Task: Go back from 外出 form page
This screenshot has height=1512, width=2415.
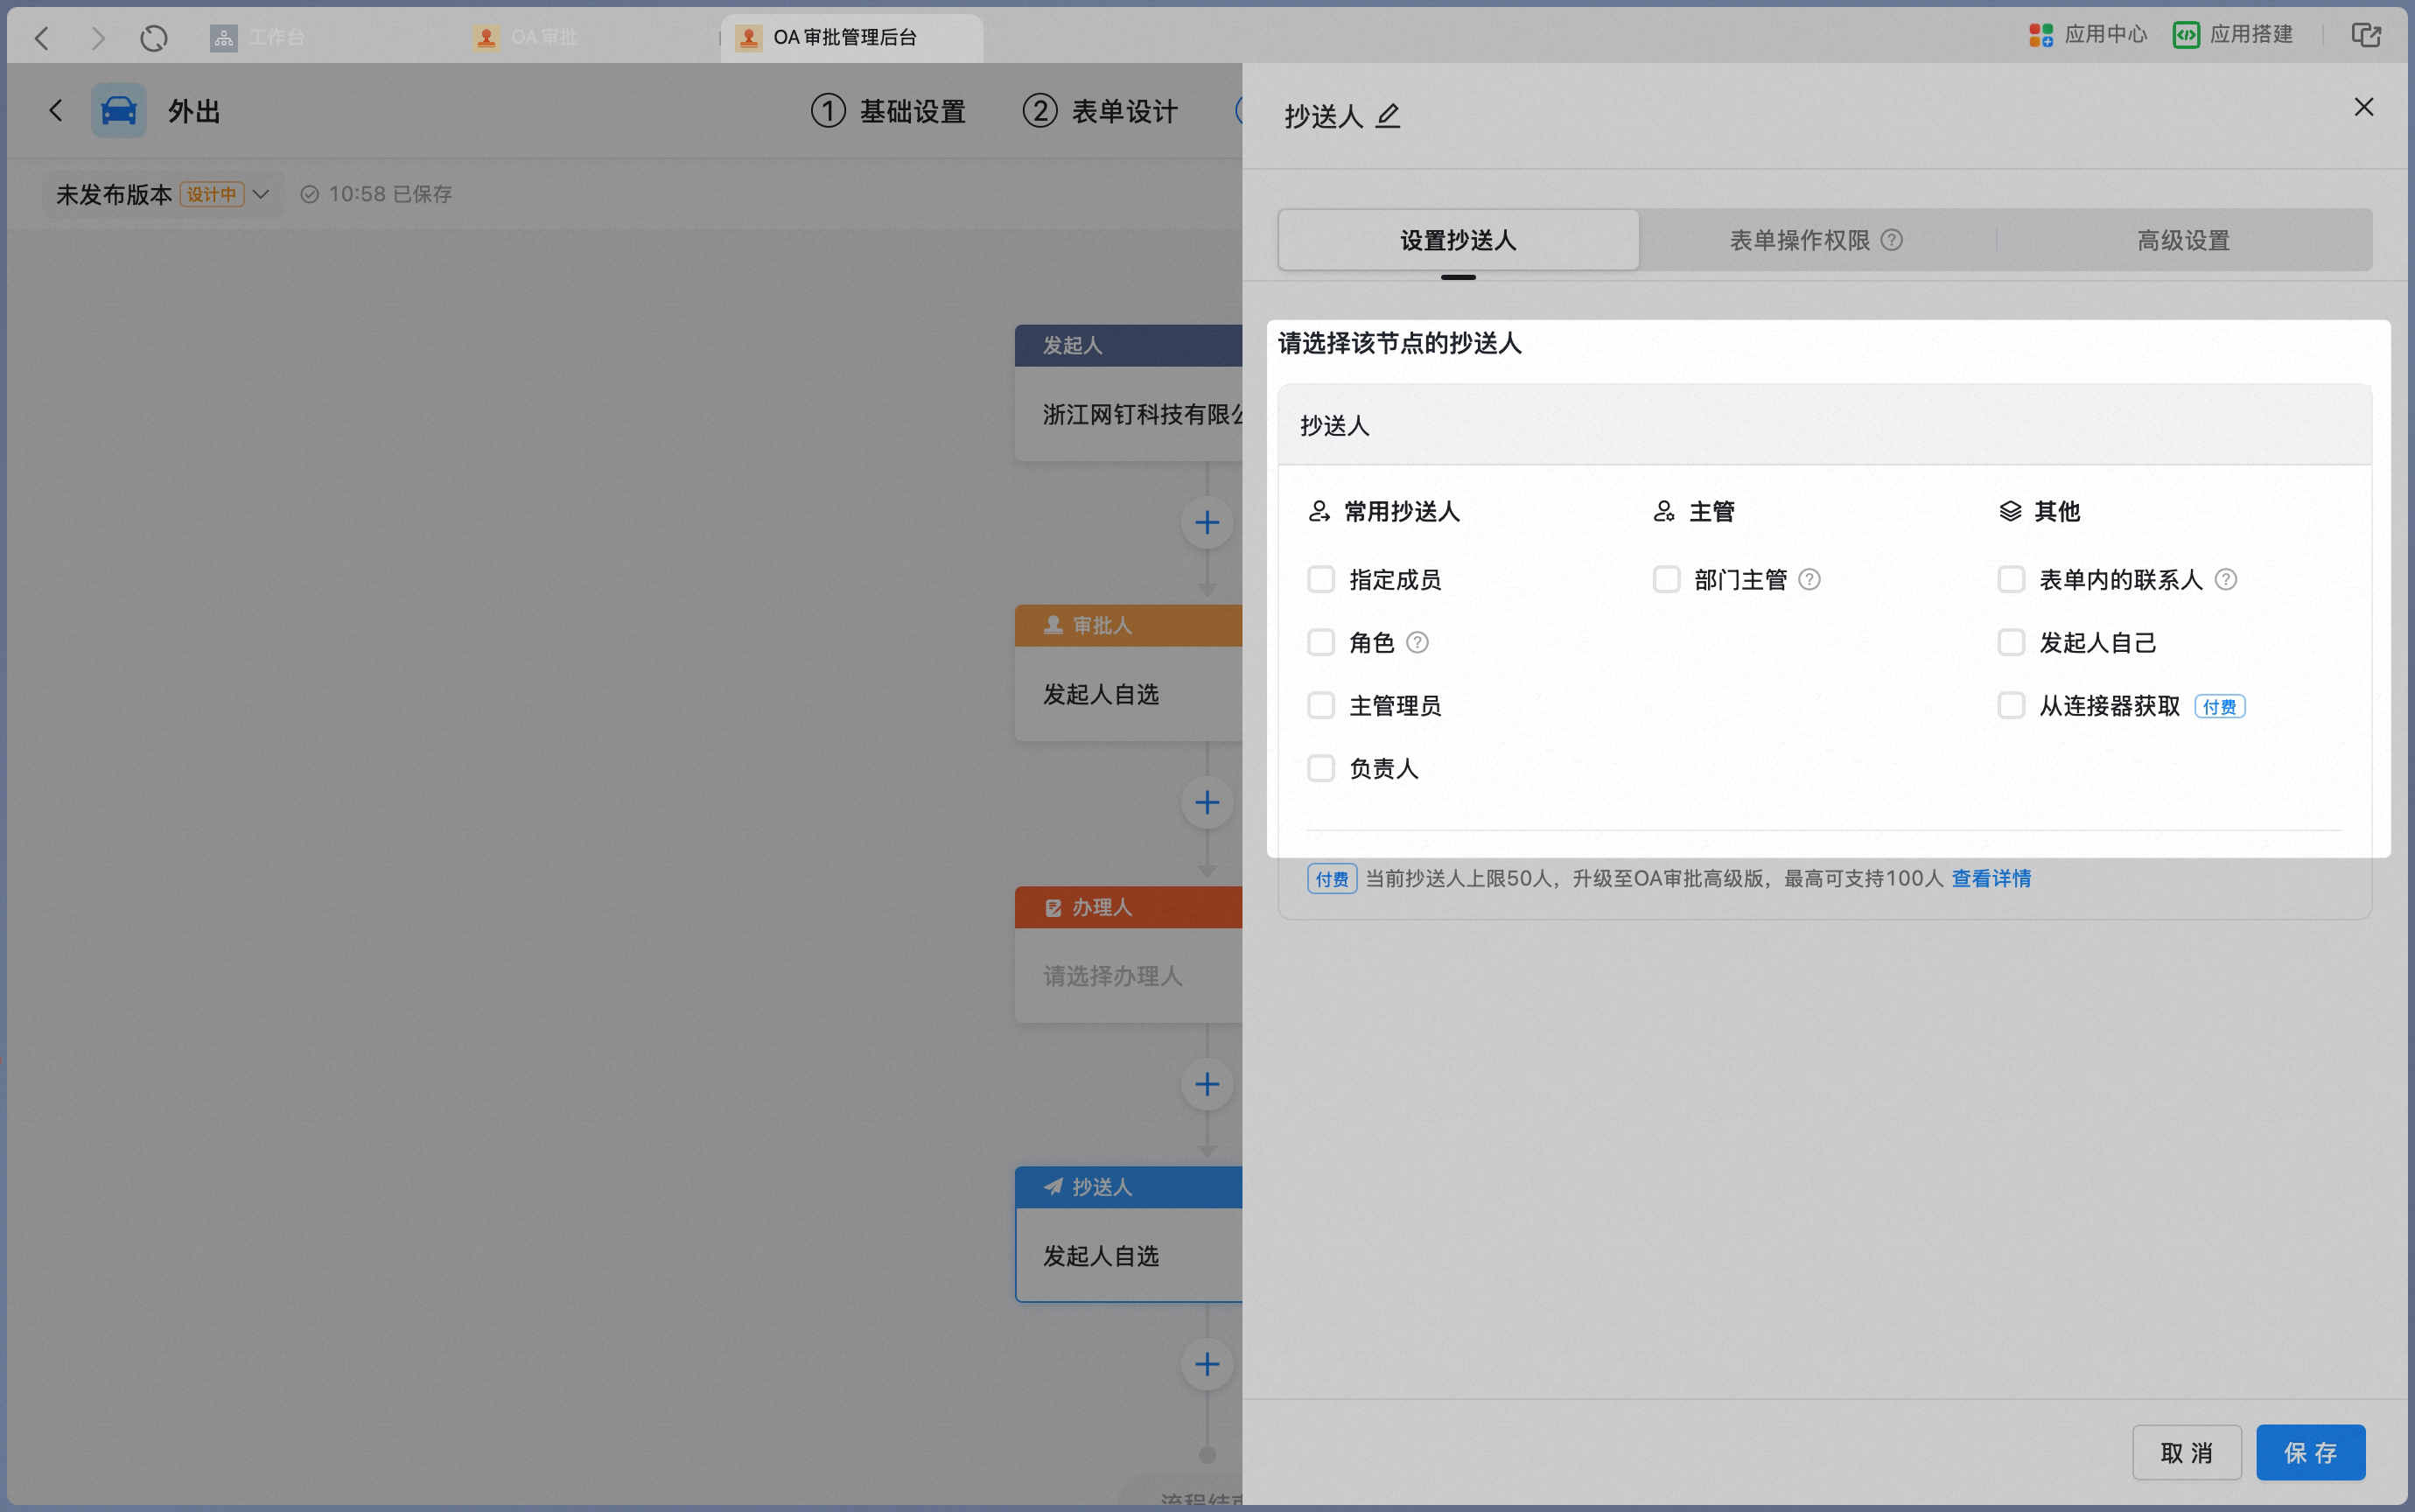Action: pyautogui.click(x=56, y=110)
